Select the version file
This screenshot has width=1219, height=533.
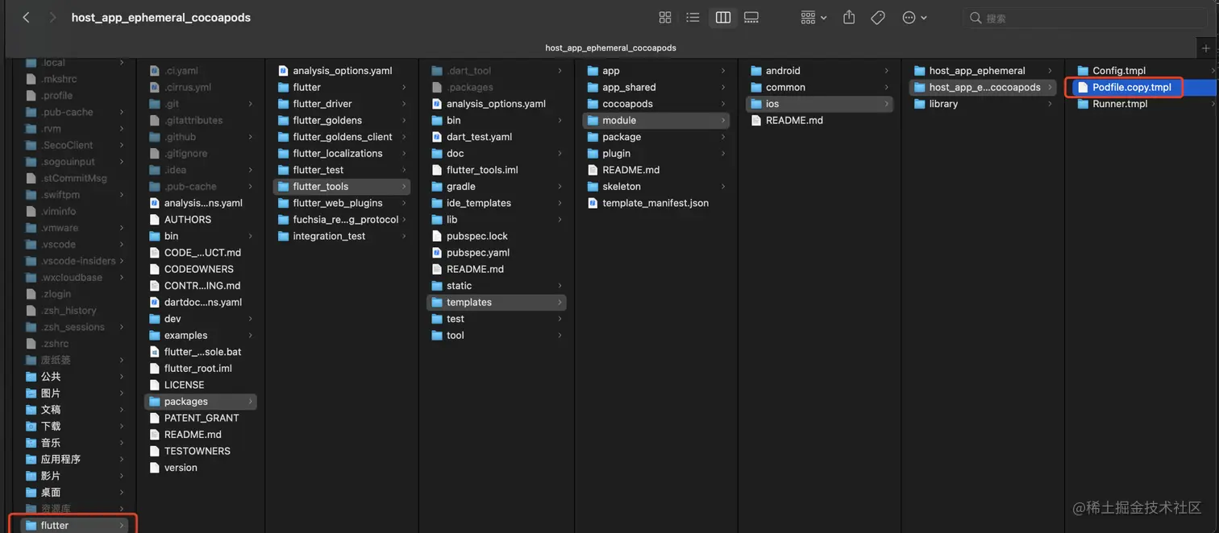point(173,468)
